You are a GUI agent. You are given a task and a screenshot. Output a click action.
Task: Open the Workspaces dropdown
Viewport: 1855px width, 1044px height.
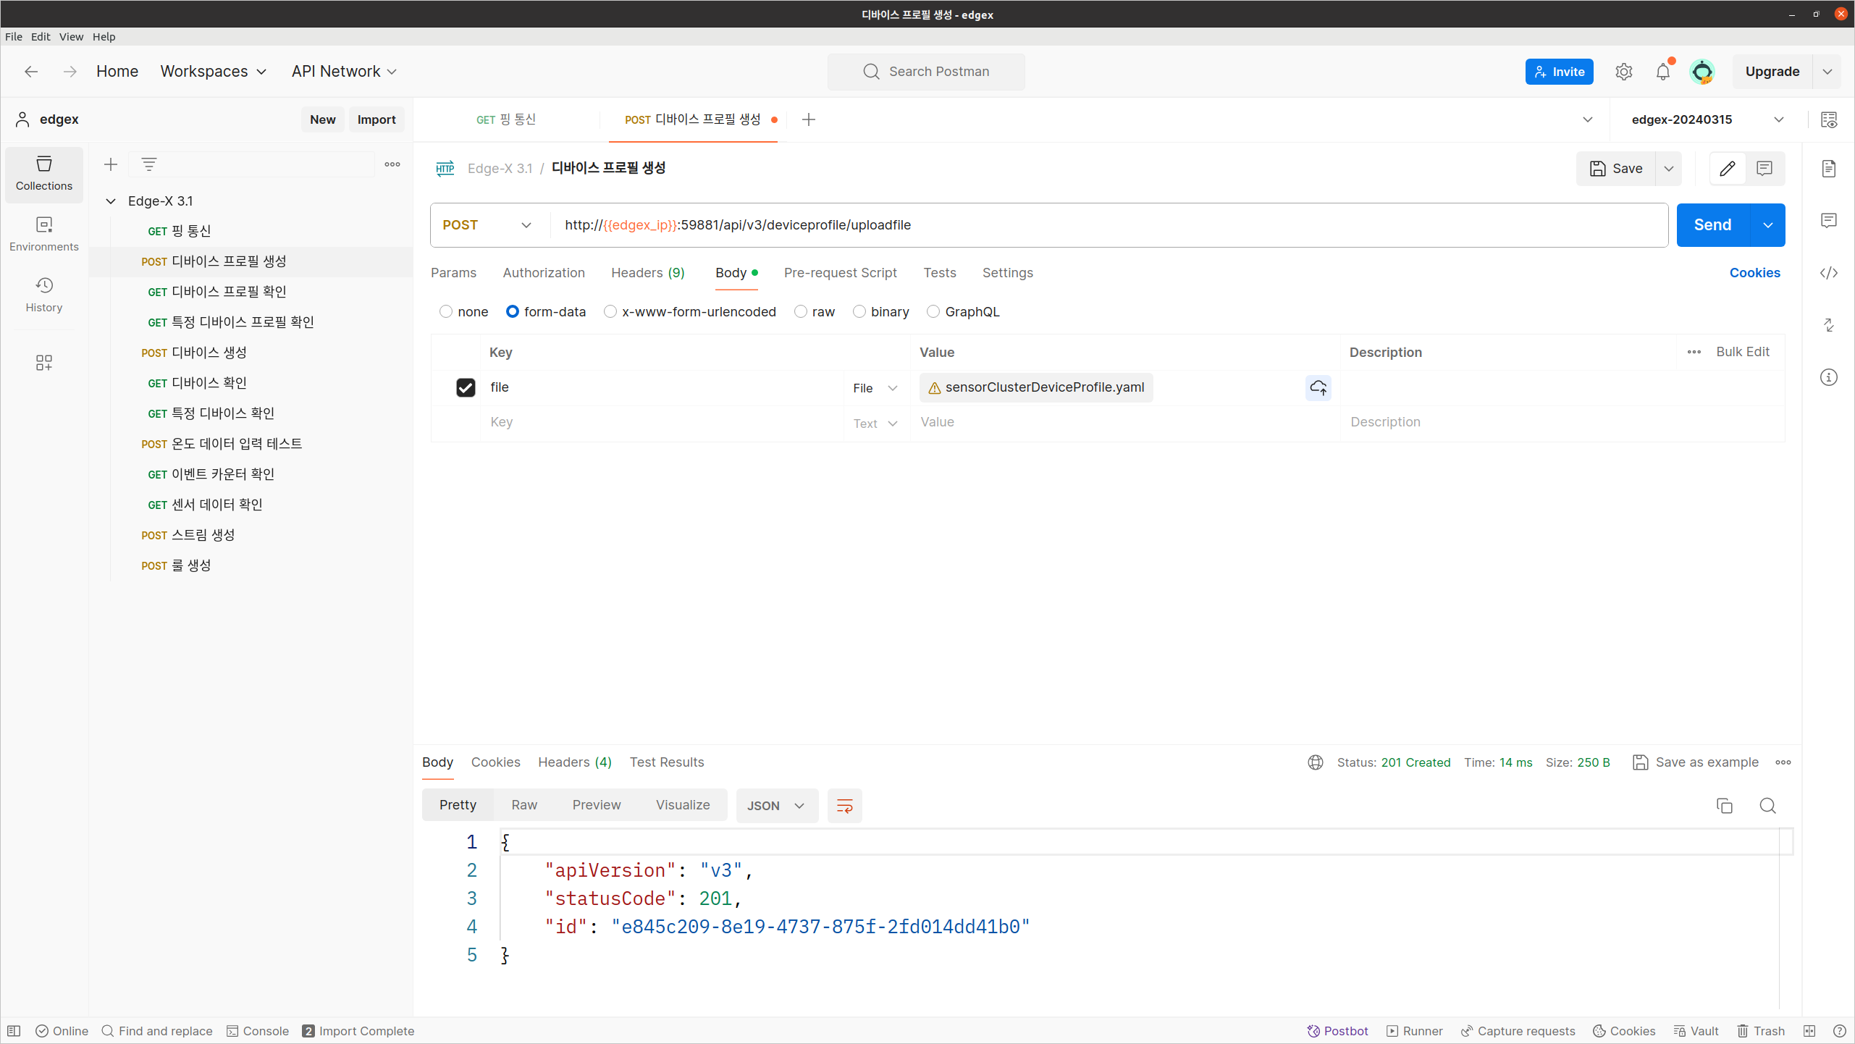pos(214,72)
